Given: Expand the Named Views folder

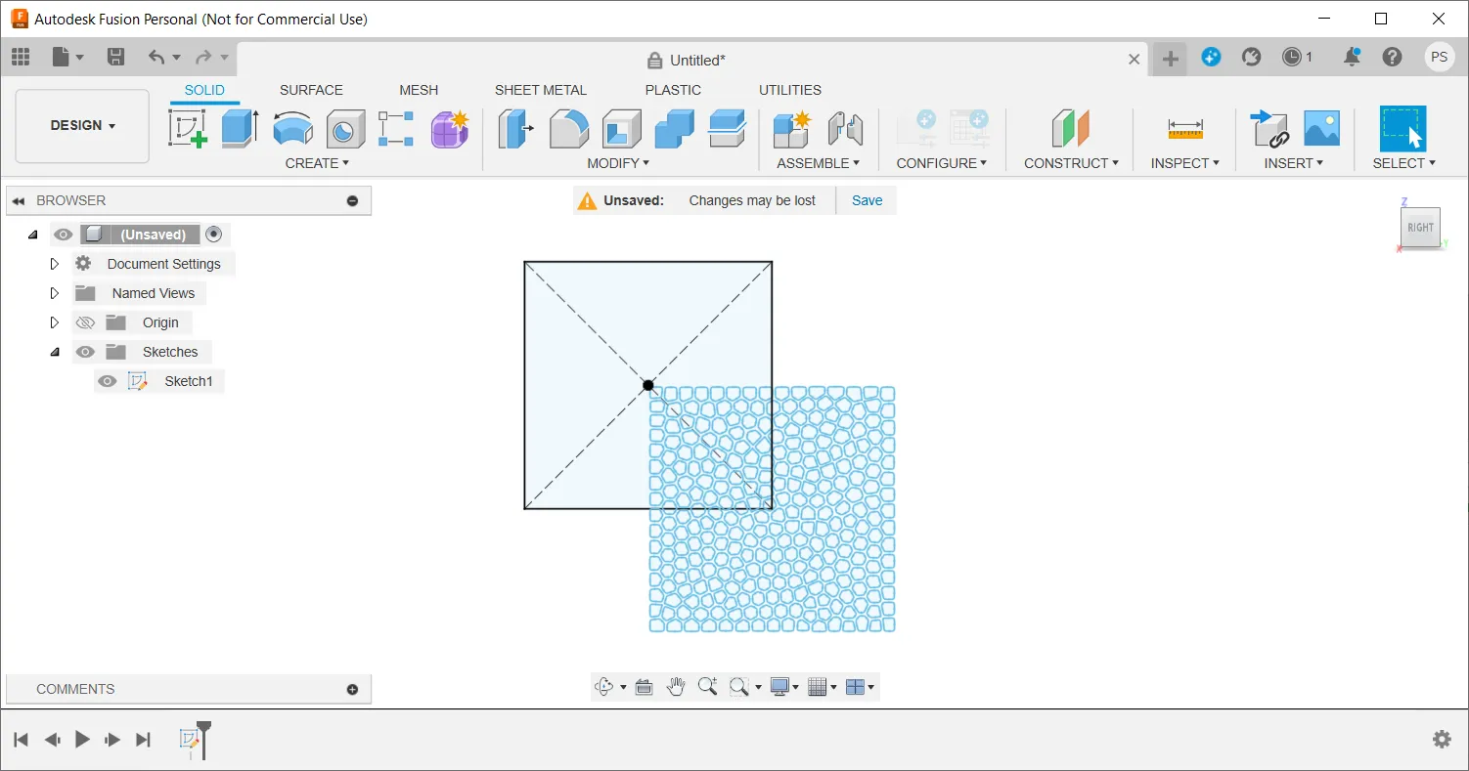Looking at the screenshot, I should 55,293.
